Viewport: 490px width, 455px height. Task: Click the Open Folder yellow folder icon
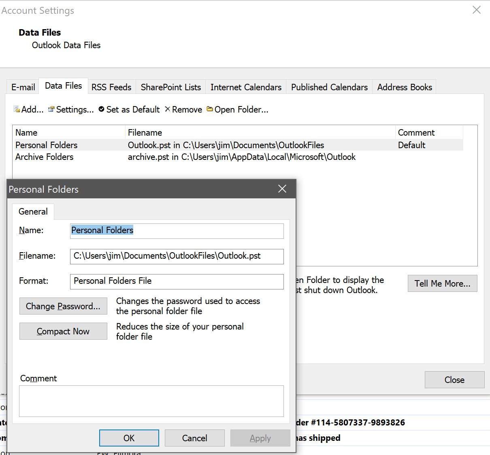tap(210, 109)
